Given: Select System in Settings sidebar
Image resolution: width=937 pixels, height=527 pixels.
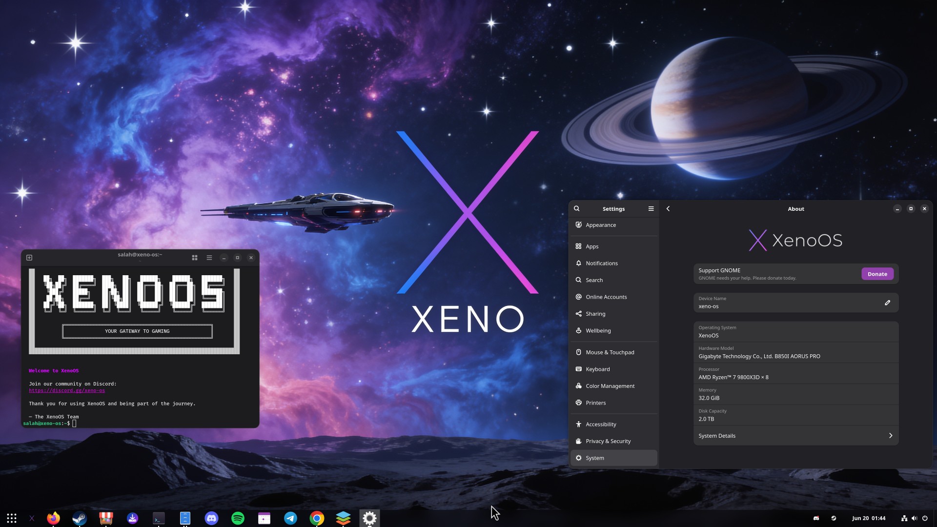Looking at the screenshot, I should (614, 458).
